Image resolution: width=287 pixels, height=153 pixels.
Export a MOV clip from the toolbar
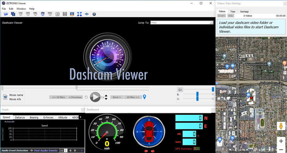point(50,14)
